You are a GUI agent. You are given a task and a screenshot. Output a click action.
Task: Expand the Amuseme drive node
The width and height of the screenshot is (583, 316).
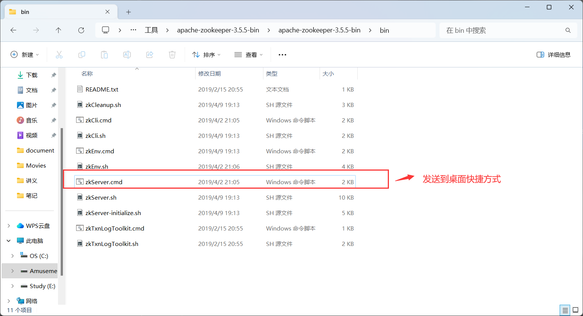point(12,271)
